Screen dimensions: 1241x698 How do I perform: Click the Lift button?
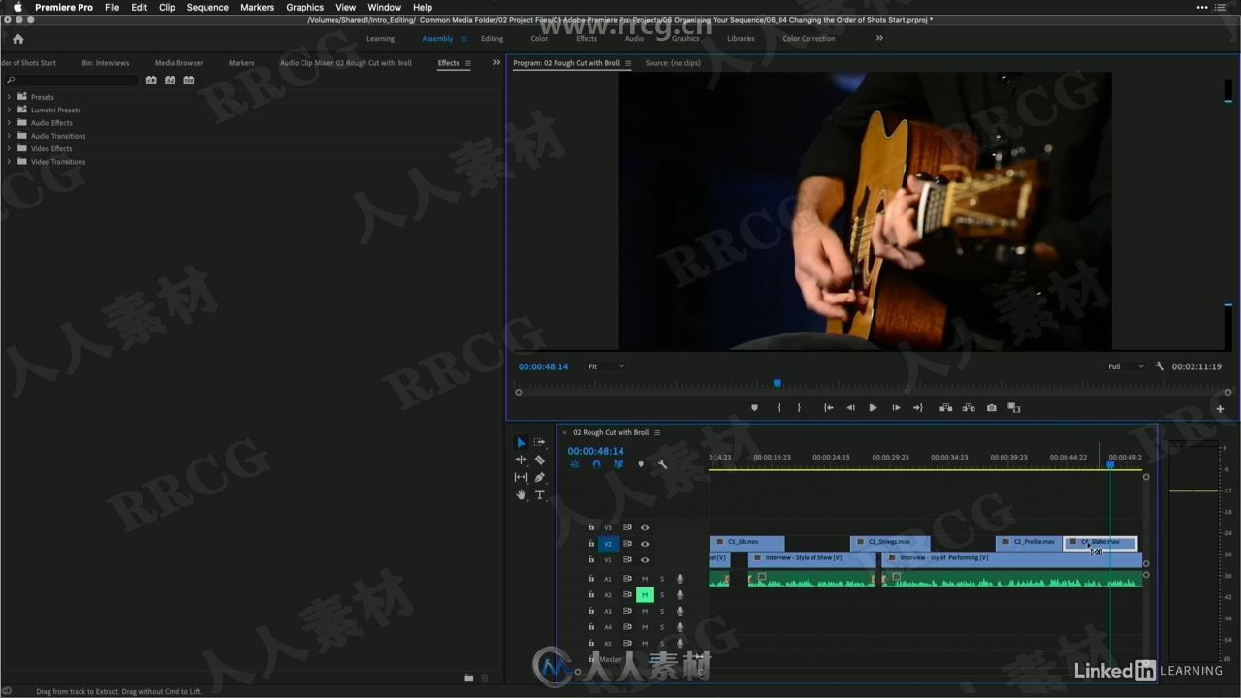click(945, 408)
